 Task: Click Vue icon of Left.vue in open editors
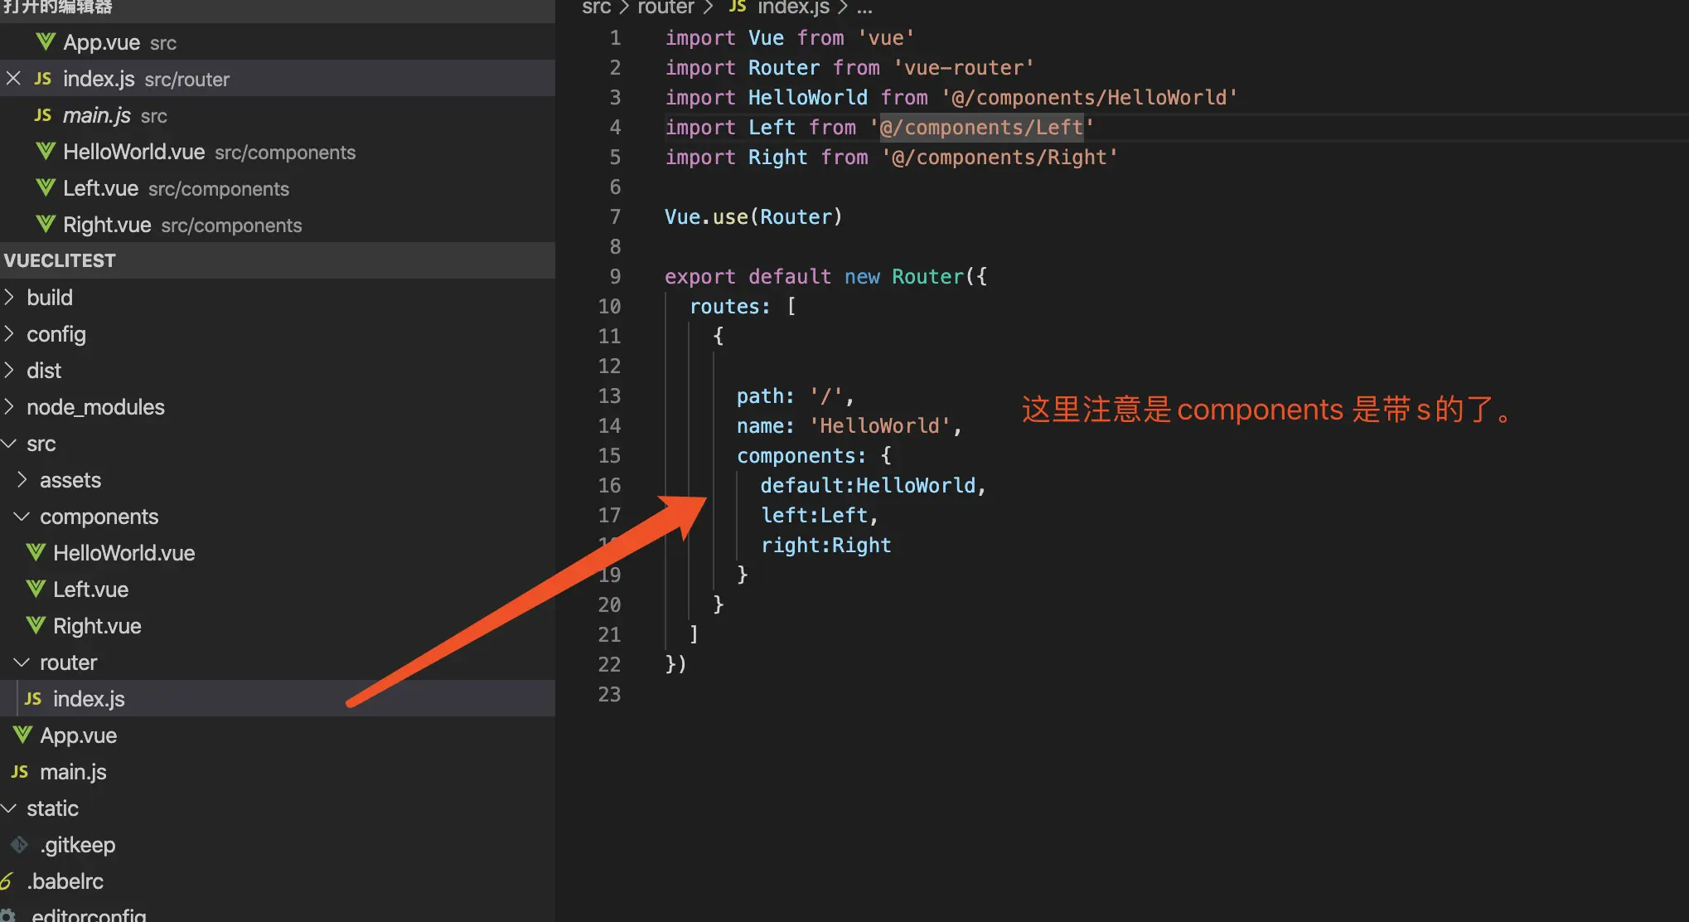point(46,188)
